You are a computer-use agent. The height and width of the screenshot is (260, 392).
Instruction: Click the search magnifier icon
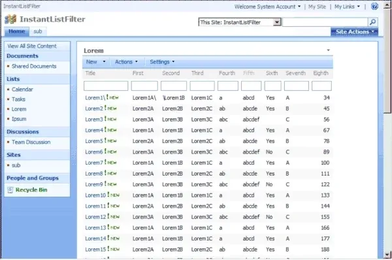[372, 22]
